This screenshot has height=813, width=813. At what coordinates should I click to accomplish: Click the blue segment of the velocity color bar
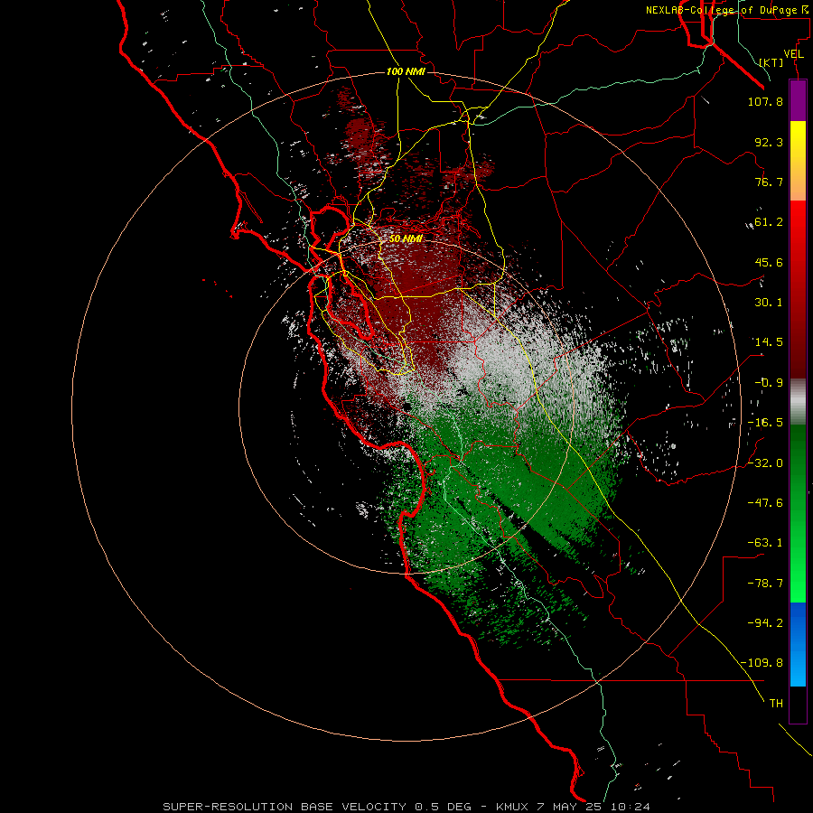click(798, 644)
